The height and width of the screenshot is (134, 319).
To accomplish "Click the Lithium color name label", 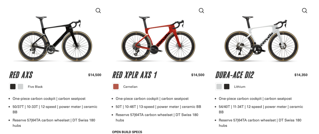I will (240, 87).
